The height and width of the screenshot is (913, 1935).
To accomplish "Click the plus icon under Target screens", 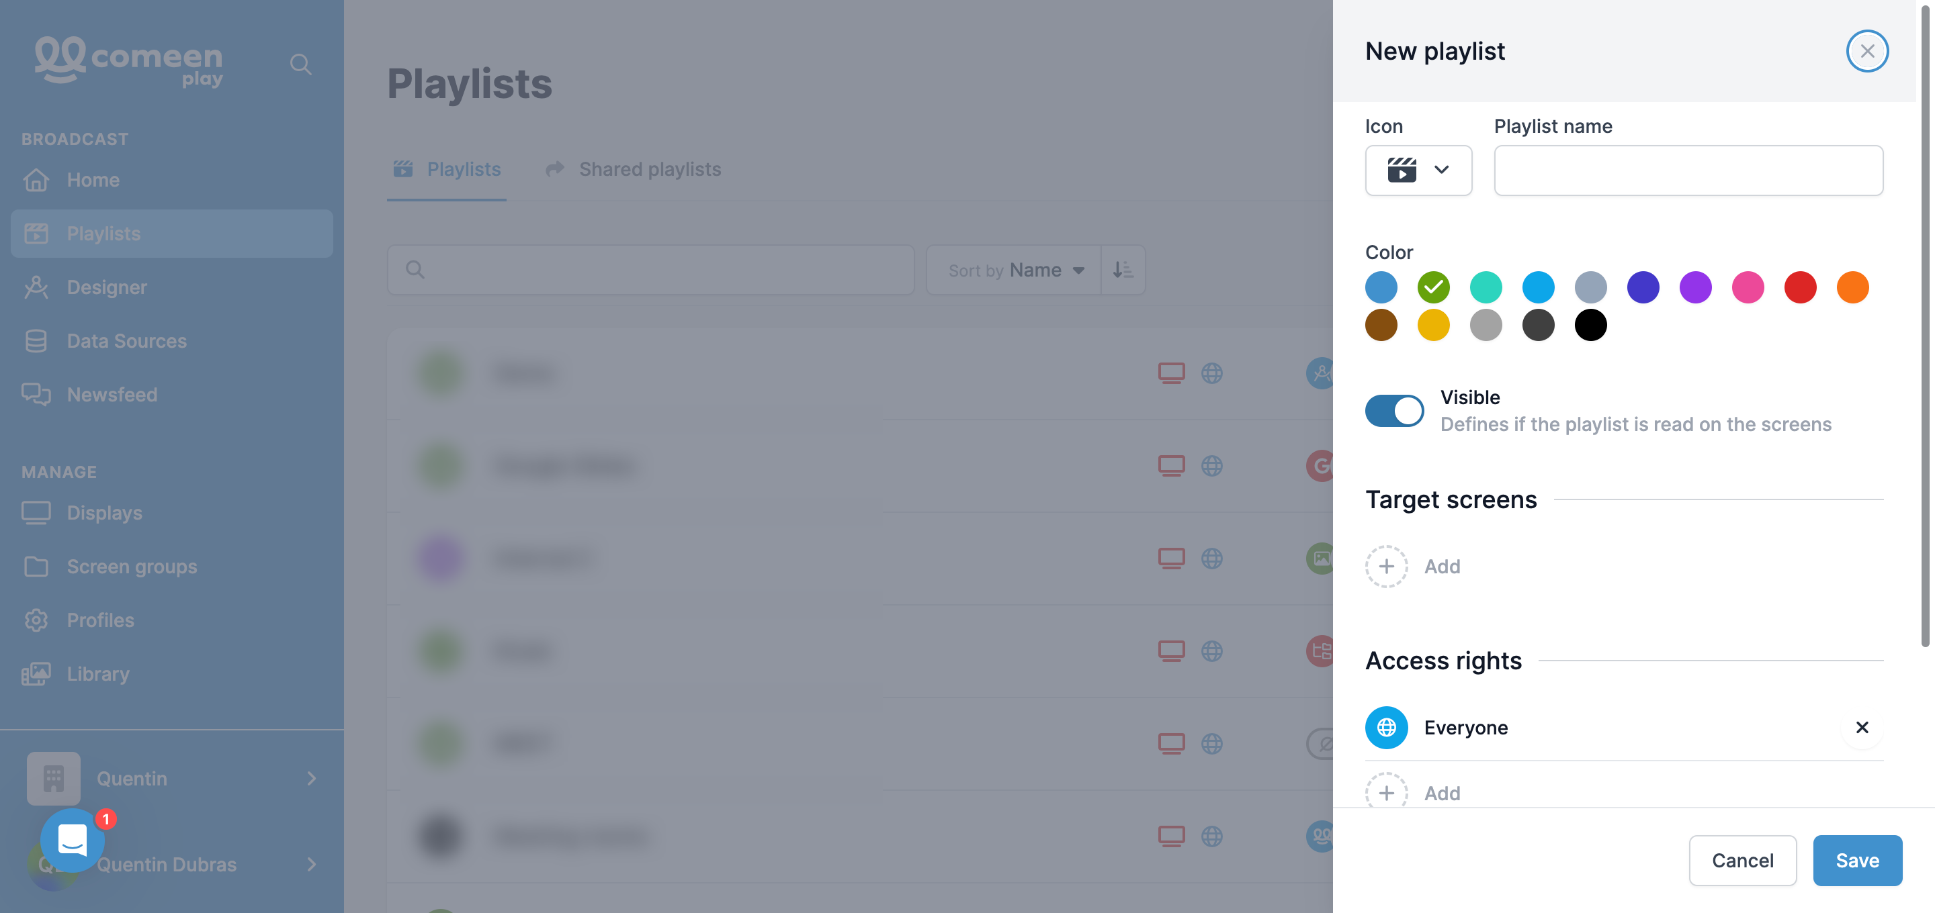I will [x=1386, y=566].
